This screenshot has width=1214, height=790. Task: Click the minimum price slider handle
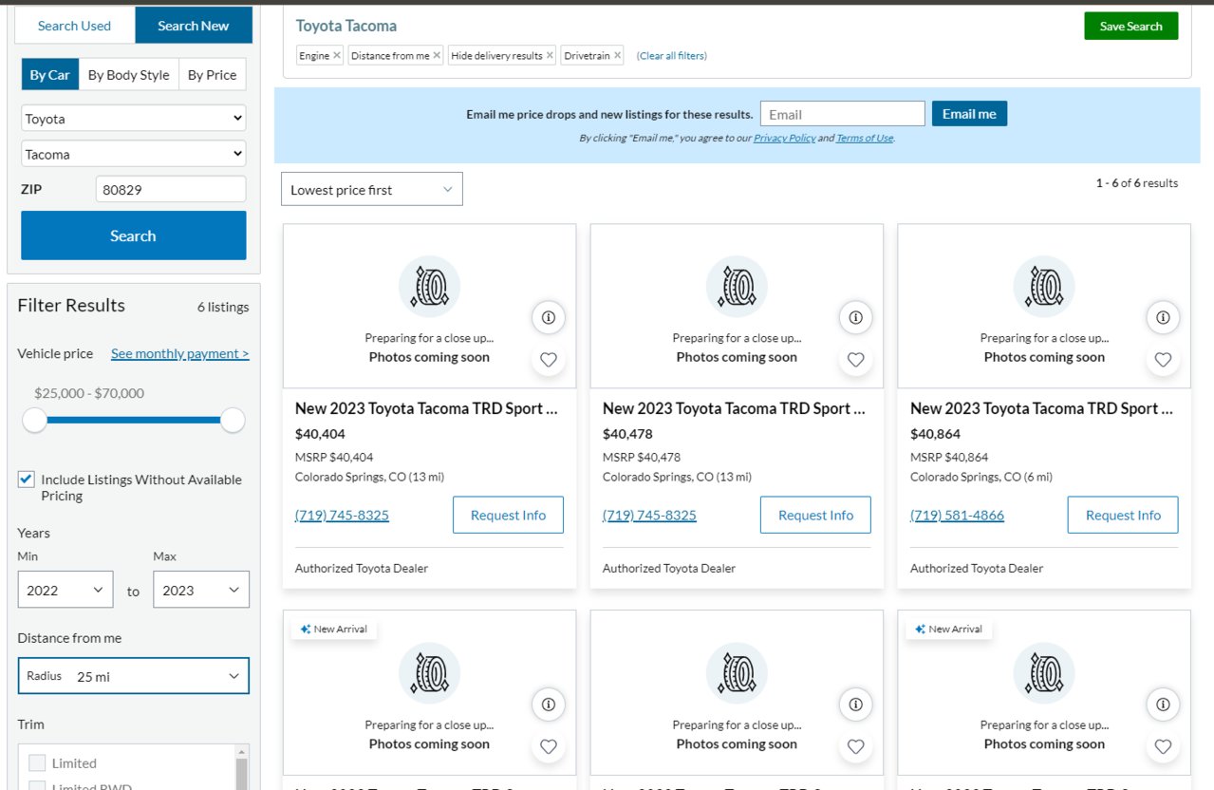tap(35, 420)
